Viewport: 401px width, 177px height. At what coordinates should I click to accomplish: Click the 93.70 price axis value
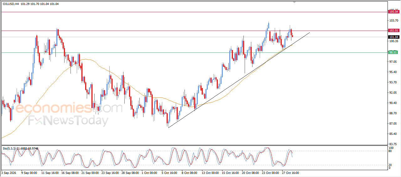pos(393,82)
